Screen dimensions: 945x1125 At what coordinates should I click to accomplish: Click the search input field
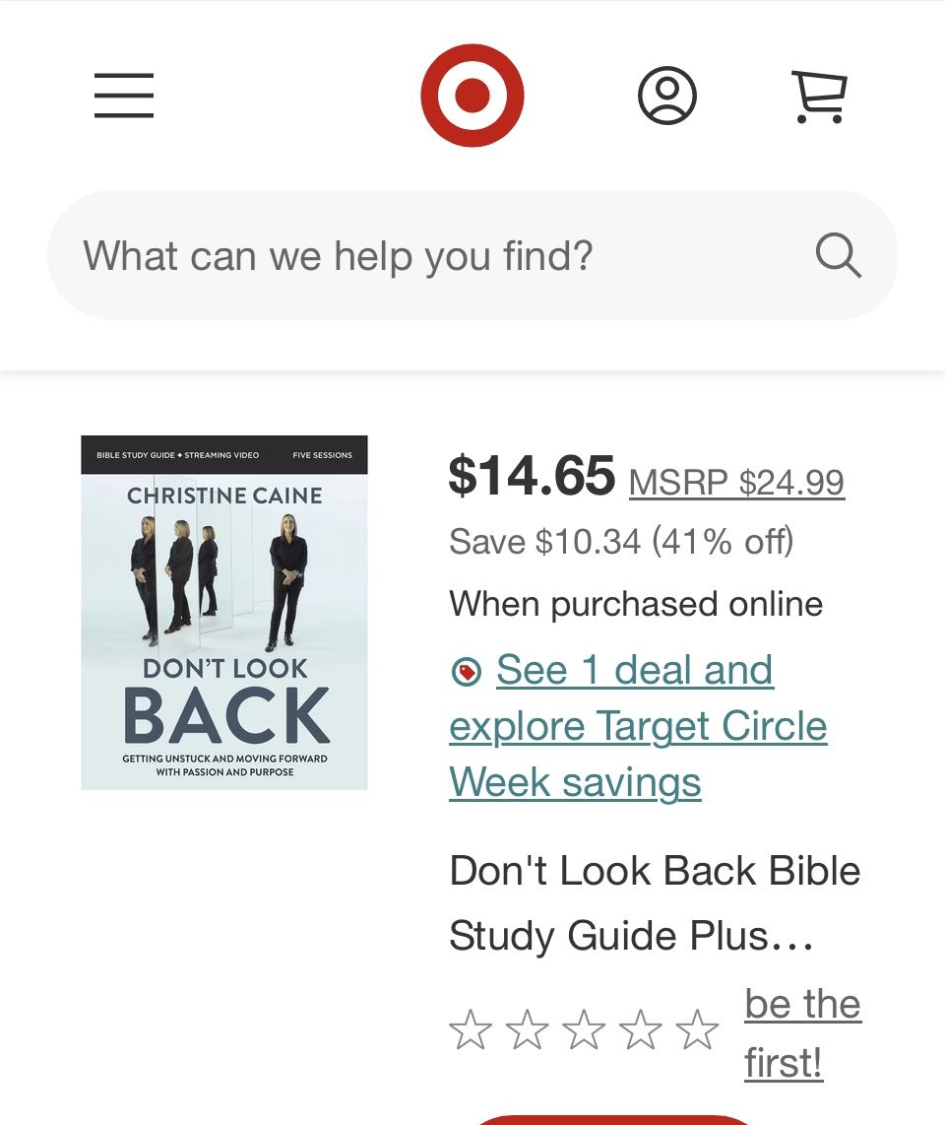[394, 255]
